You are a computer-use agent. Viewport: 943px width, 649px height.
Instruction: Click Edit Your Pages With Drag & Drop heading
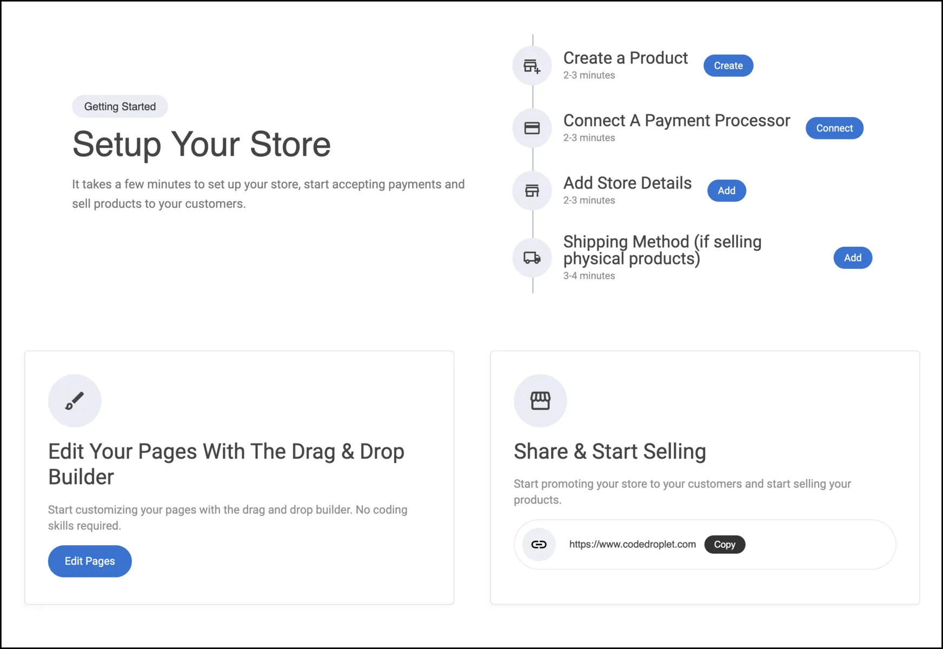coord(226,464)
